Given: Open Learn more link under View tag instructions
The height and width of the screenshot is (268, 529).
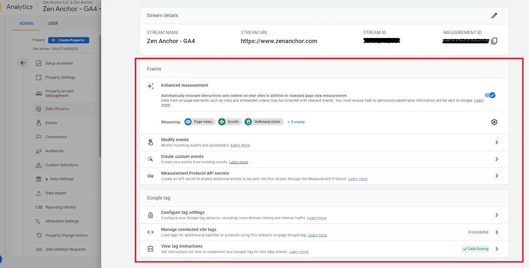Looking at the screenshot, I should click(x=299, y=252).
